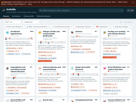This screenshot has height=102, width=136.
Task: Click evidence dots on Aspergillosis card
Action: (32, 67)
